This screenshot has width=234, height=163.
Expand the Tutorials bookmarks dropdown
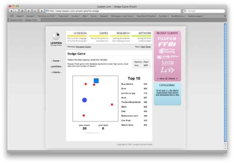tap(64, 16)
